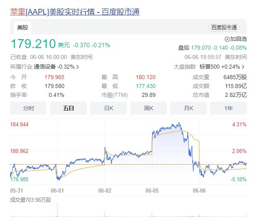Open the 苹果[AAPL]美股实时行情 title link
This screenshot has width=259, height=222.
[75, 12]
